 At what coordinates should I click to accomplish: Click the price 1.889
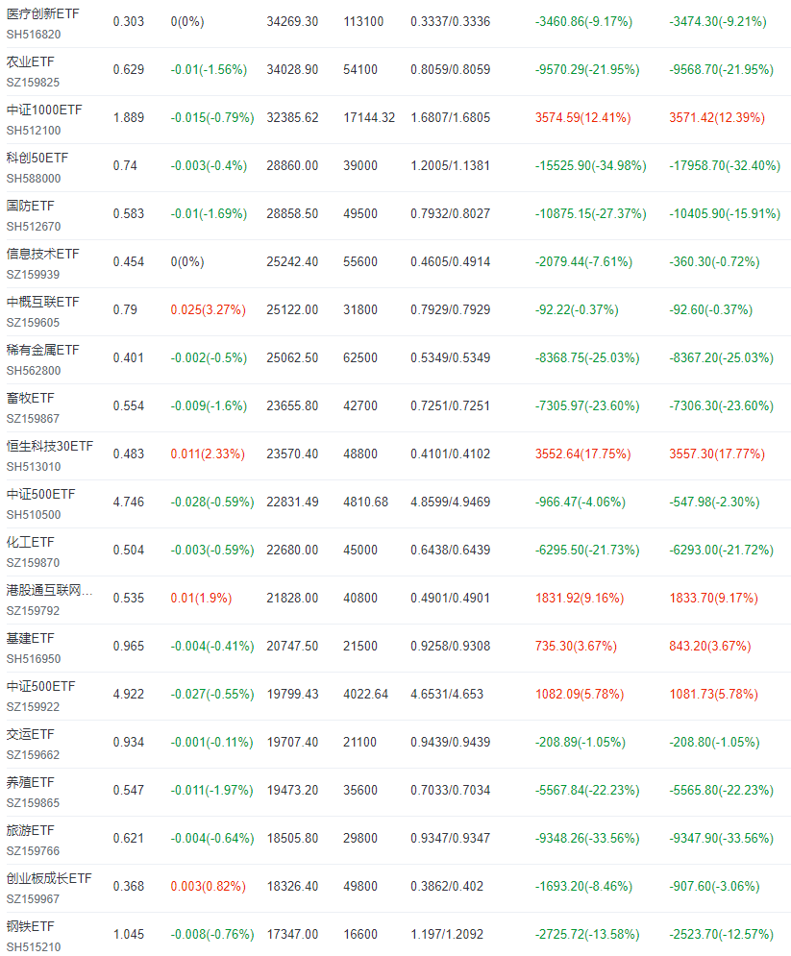click(129, 117)
